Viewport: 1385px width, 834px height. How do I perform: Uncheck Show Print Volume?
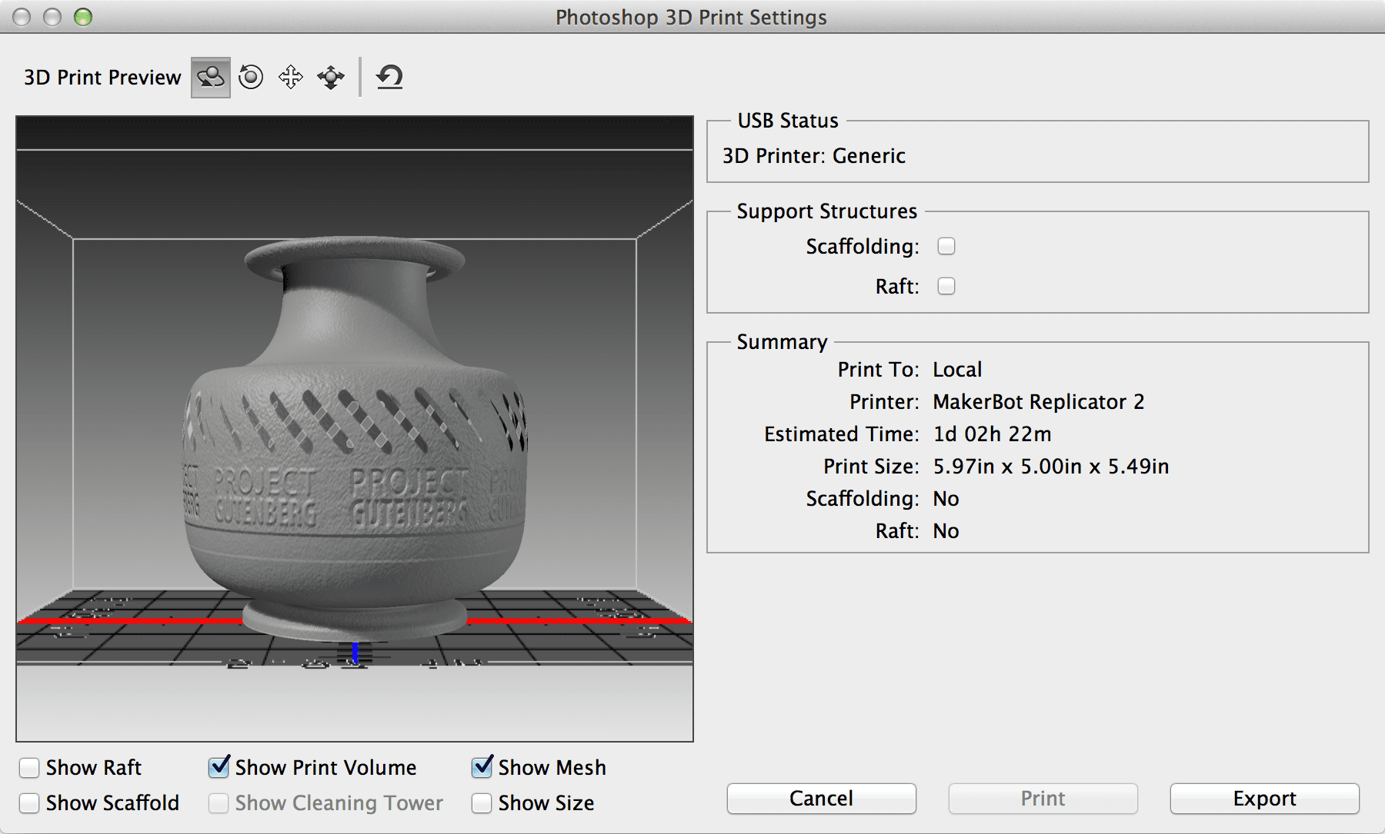219,767
